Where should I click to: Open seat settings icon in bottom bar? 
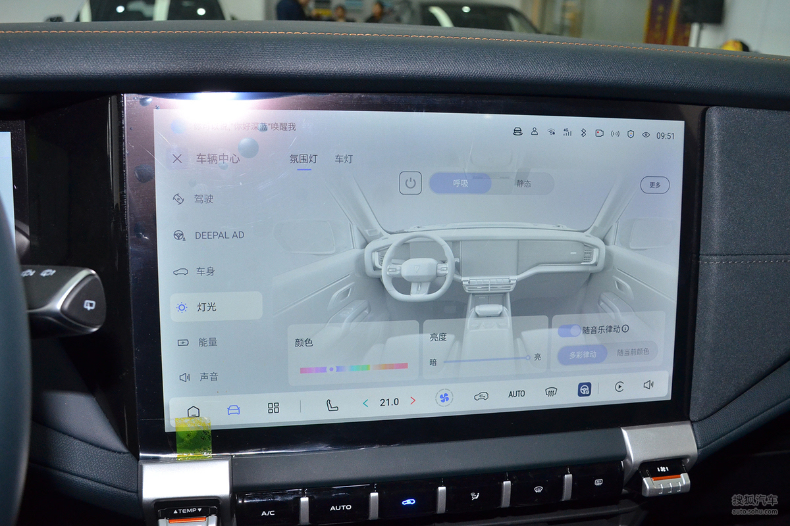pos(332,405)
